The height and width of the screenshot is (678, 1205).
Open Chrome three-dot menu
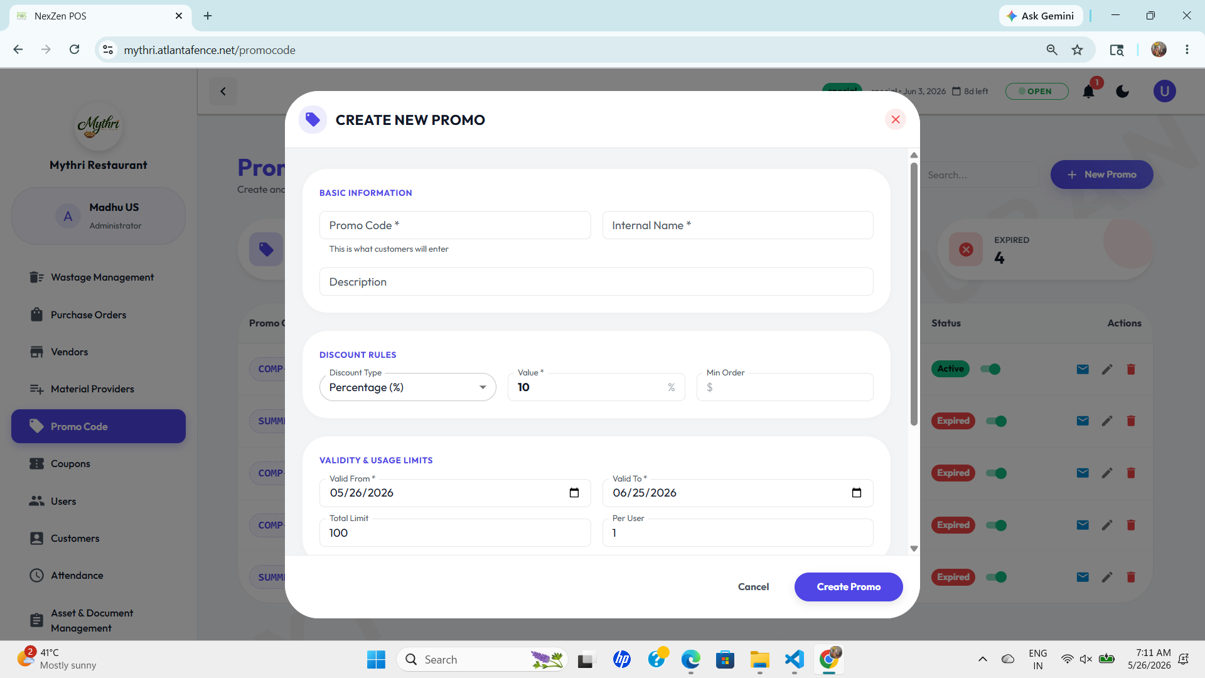1187,50
